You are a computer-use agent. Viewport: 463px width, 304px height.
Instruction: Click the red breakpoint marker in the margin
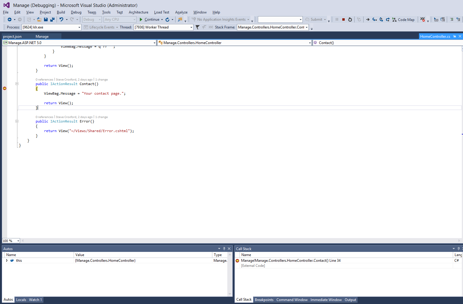click(x=5, y=88)
